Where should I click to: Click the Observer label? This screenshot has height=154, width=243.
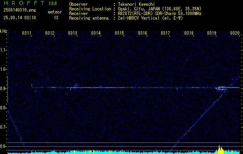pyautogui.click(x=78, y=4)
